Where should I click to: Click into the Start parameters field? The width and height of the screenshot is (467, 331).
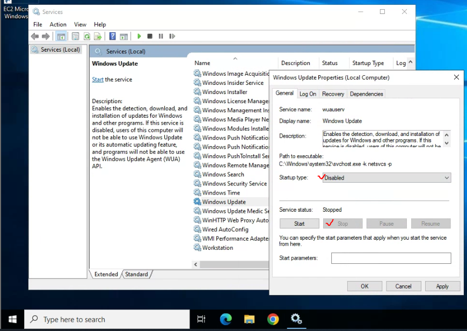(391, 258)
